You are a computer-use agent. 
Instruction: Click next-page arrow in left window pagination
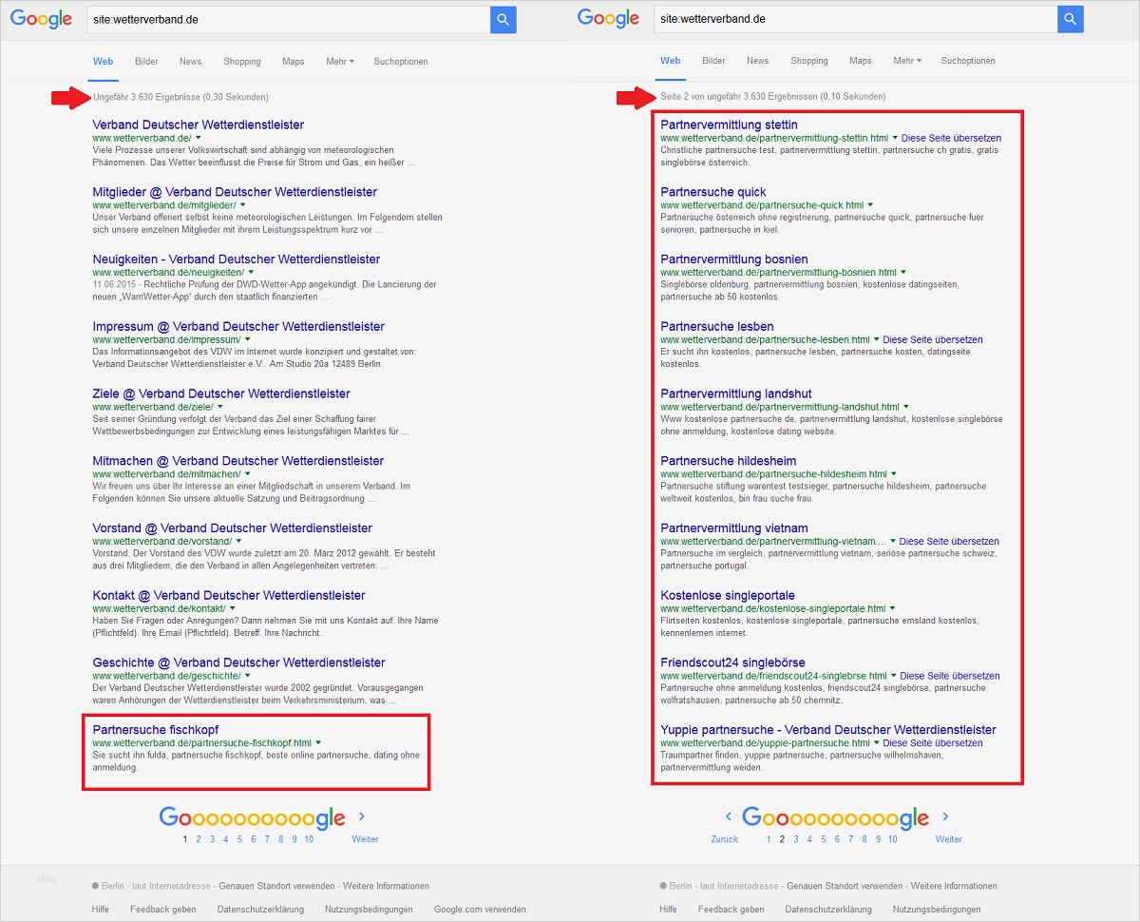(362, 816)
